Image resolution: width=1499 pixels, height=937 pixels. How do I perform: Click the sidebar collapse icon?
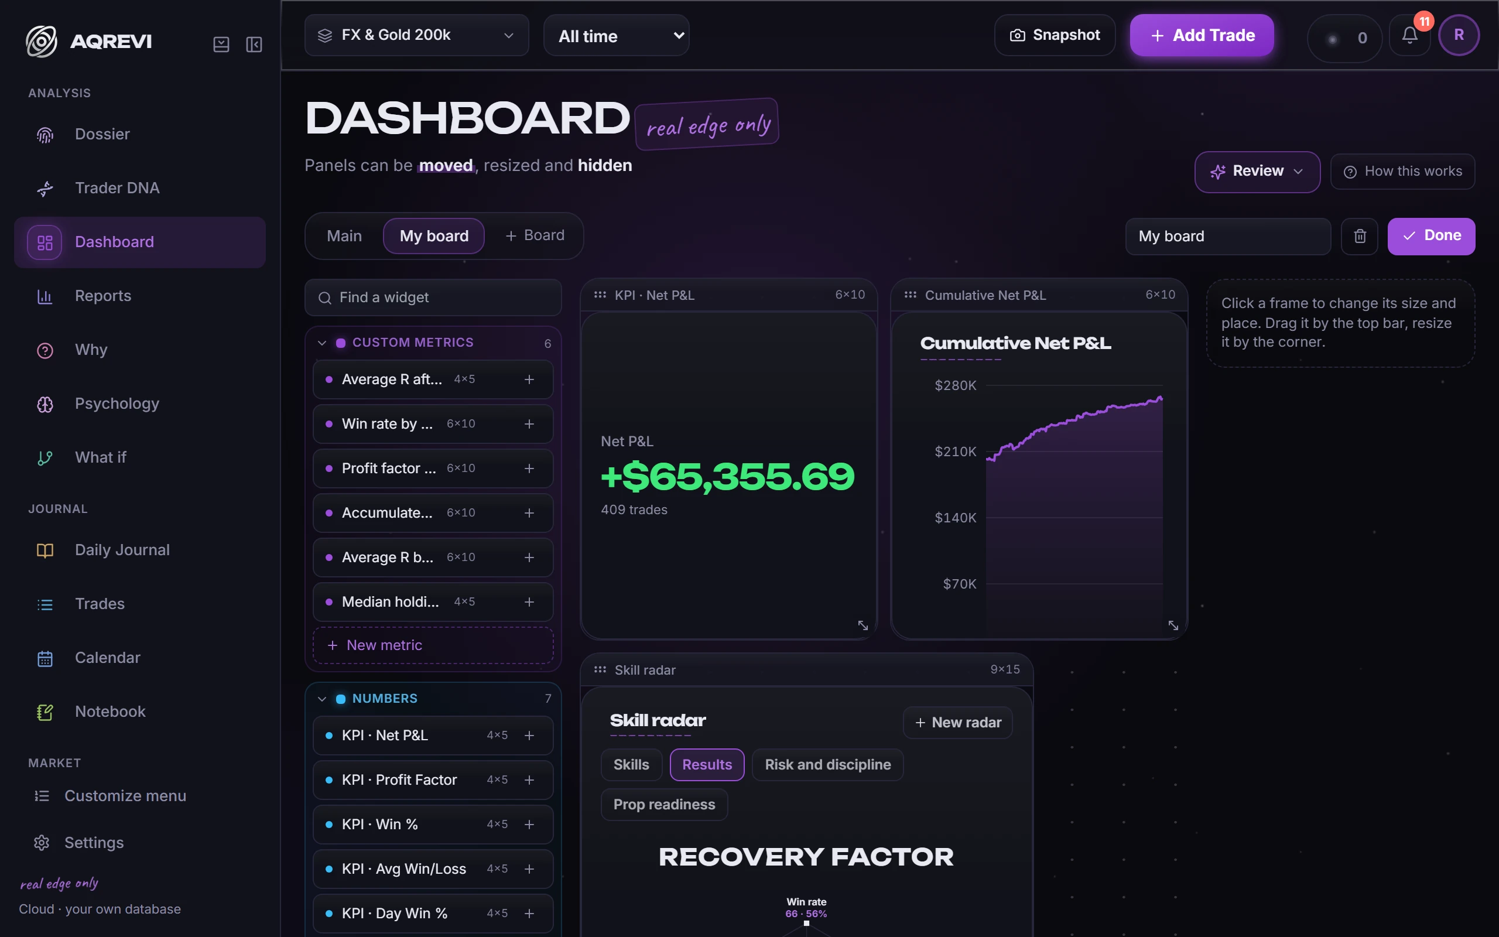pos(254,44)
